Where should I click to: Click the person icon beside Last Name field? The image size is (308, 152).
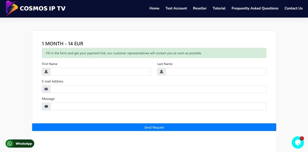pyautogui.click(x=162, y=72)
